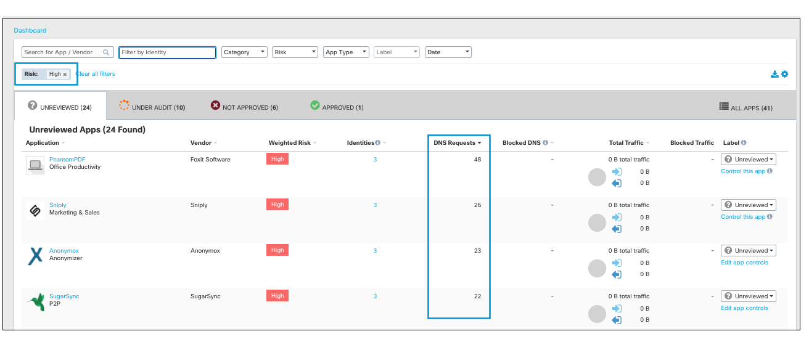Switch to the Approved (1) tab

pyautogui.click(x=337, y=107)
